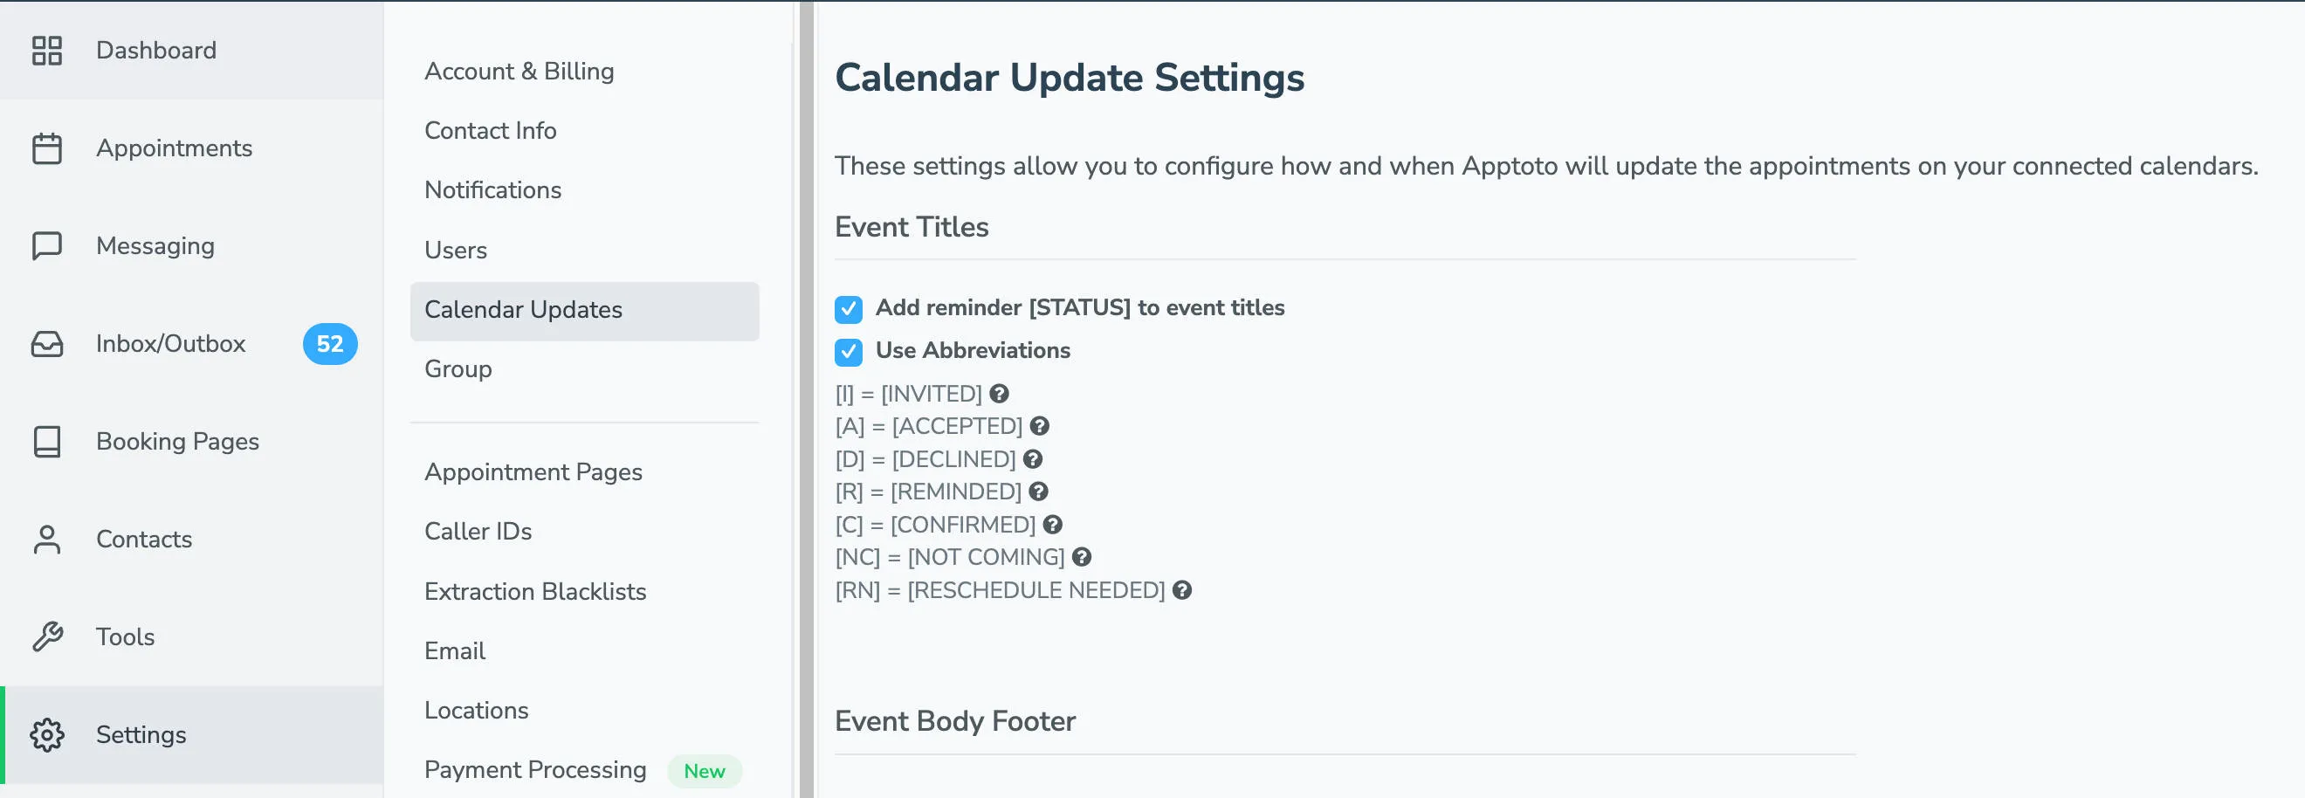Open the Notifications settings page
The height and width of the screenshot is (798, 2305).
(493, 189)
